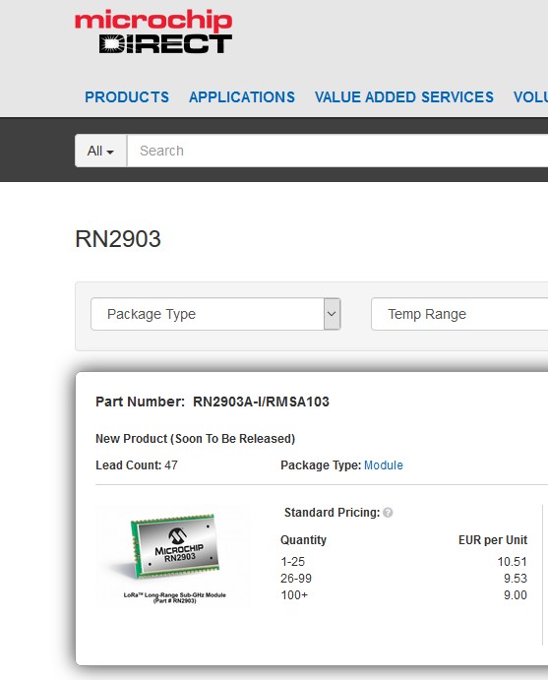Open the VALUE ADDED SERVICES menu
The height and width of the screenshot is (680, 548).
pyautogui.click(x=404, y=97)
